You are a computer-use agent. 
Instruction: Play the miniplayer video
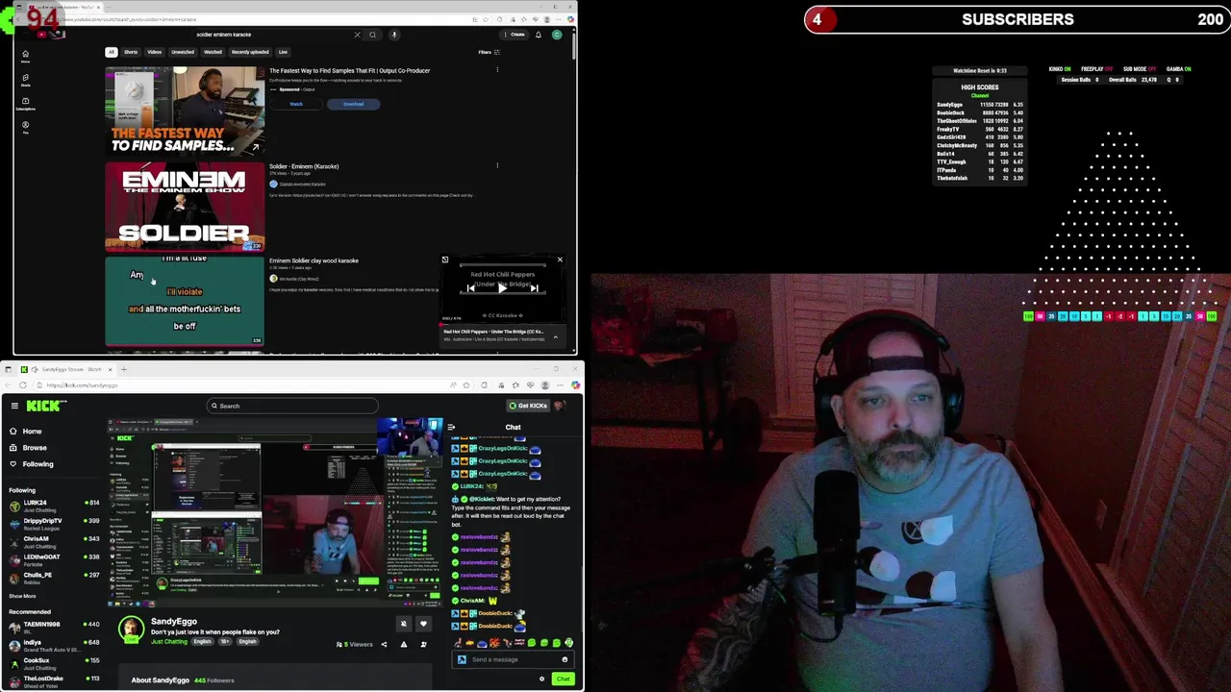click(x=502, y=287)
